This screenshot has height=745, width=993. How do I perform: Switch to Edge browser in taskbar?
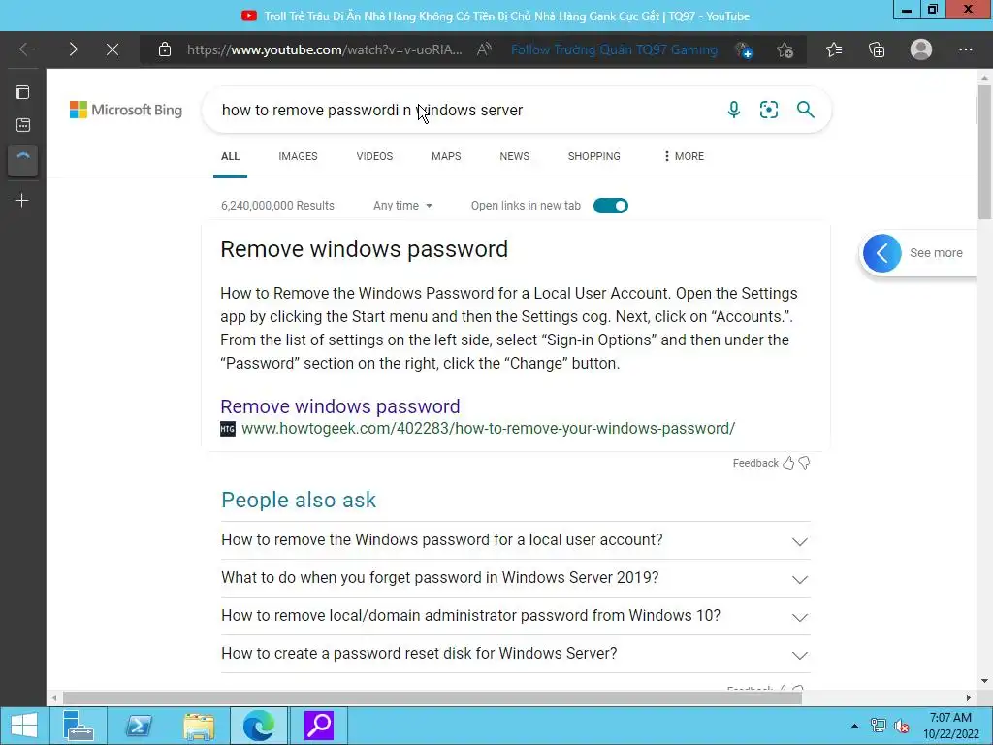pos(259,726)
